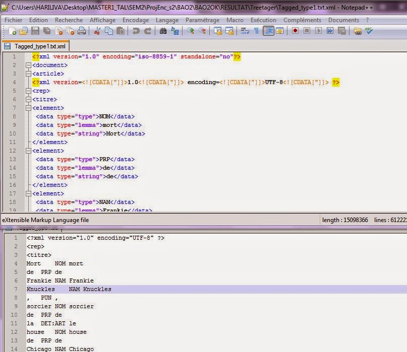Create a new file with toolbar icon
Image resolution: width=407 pixels, height=352 pixels.
pos(12,31)
